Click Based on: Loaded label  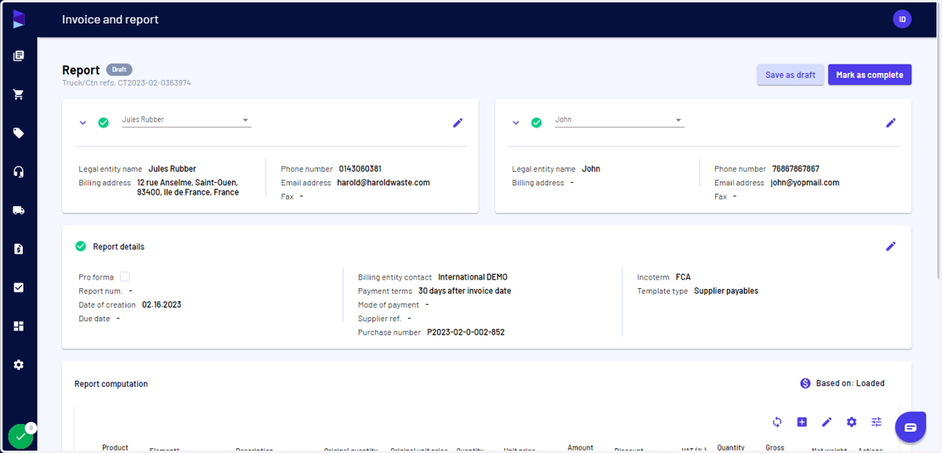[850, 383]
